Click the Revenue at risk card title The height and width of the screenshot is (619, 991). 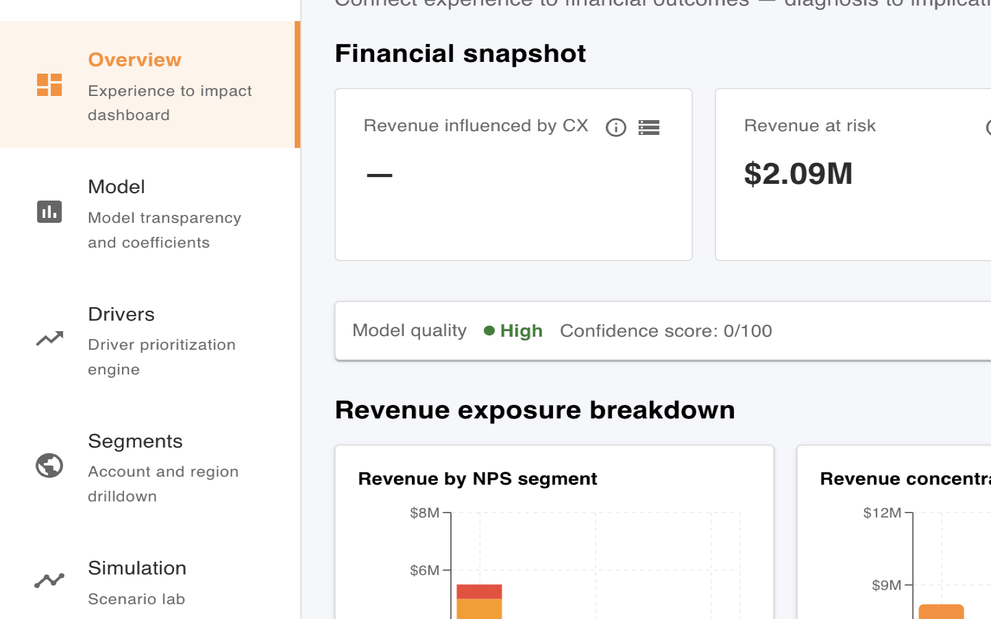[810, 126]
